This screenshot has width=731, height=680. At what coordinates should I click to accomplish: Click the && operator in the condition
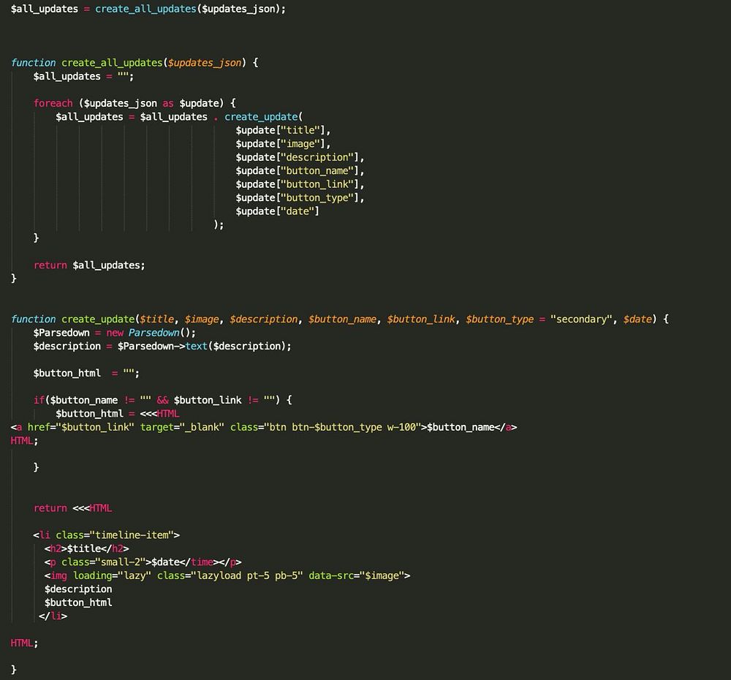click(x=162, y=400)
